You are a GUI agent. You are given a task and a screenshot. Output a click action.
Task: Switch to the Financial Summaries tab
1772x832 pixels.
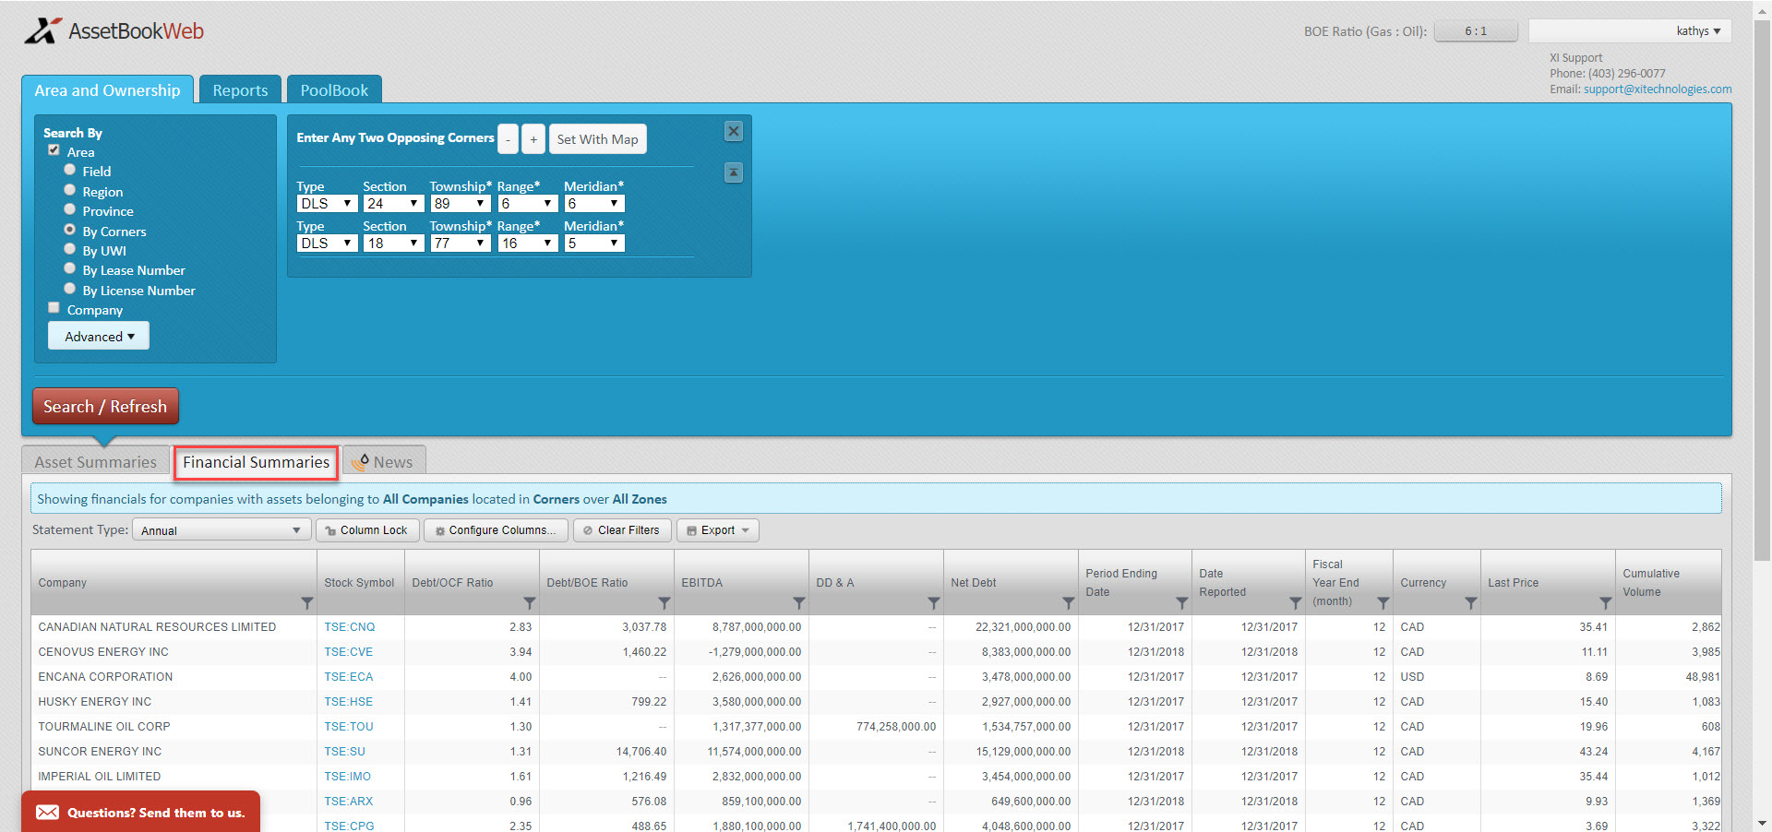[257, 462]
